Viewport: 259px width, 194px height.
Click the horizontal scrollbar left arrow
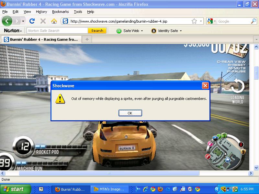click(x=3, y=173)
